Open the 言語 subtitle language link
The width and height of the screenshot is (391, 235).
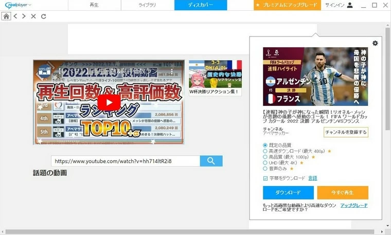(313, 178)
